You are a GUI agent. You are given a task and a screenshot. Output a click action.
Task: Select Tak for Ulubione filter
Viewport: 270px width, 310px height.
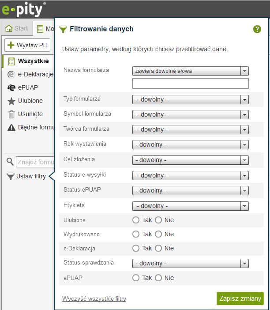pyautogui.click(x=136, y=220)
